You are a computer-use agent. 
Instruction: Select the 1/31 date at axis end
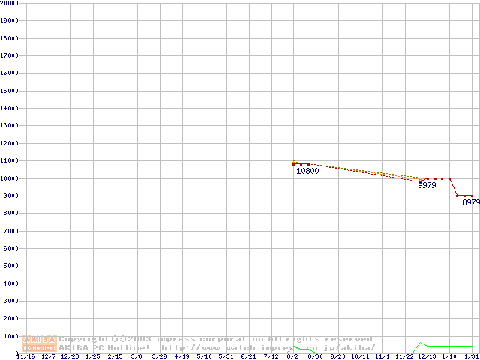coord(469,356)
